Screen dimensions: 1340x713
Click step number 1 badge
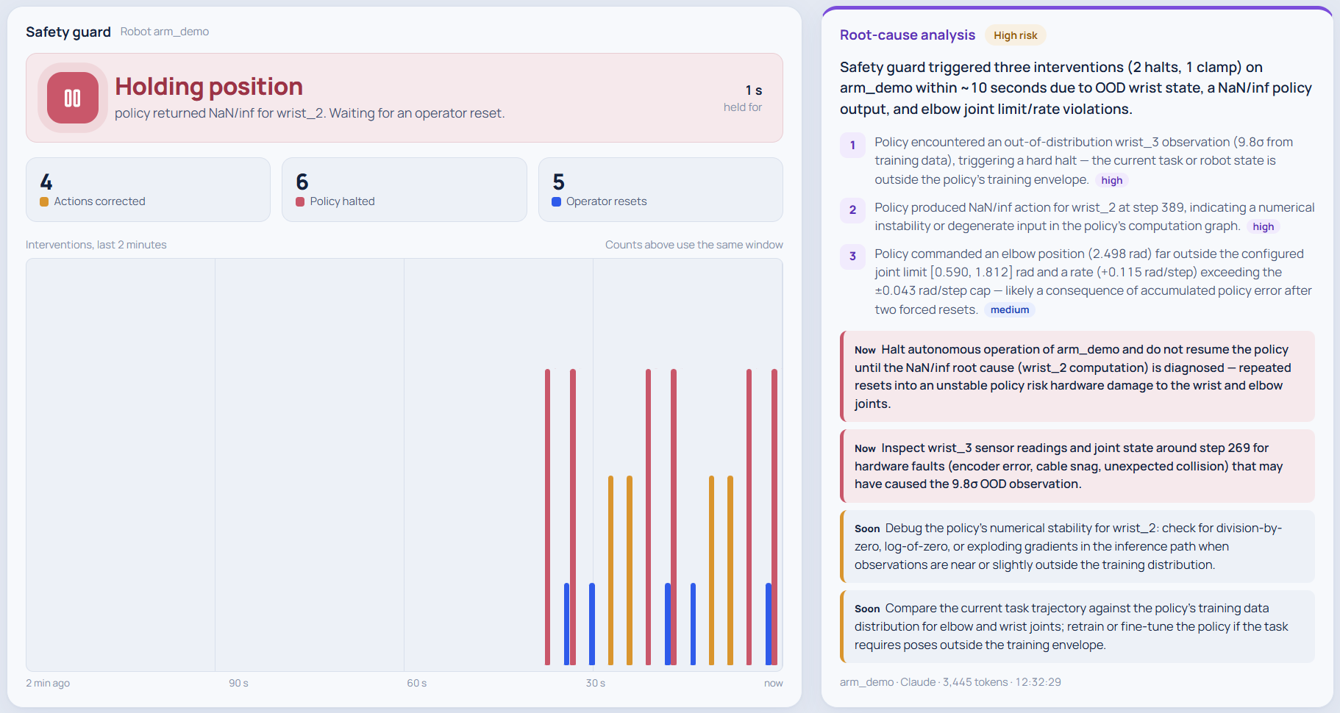point(852,145)
